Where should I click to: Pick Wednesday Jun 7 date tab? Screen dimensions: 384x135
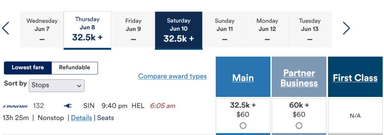(x=42, y=29)
